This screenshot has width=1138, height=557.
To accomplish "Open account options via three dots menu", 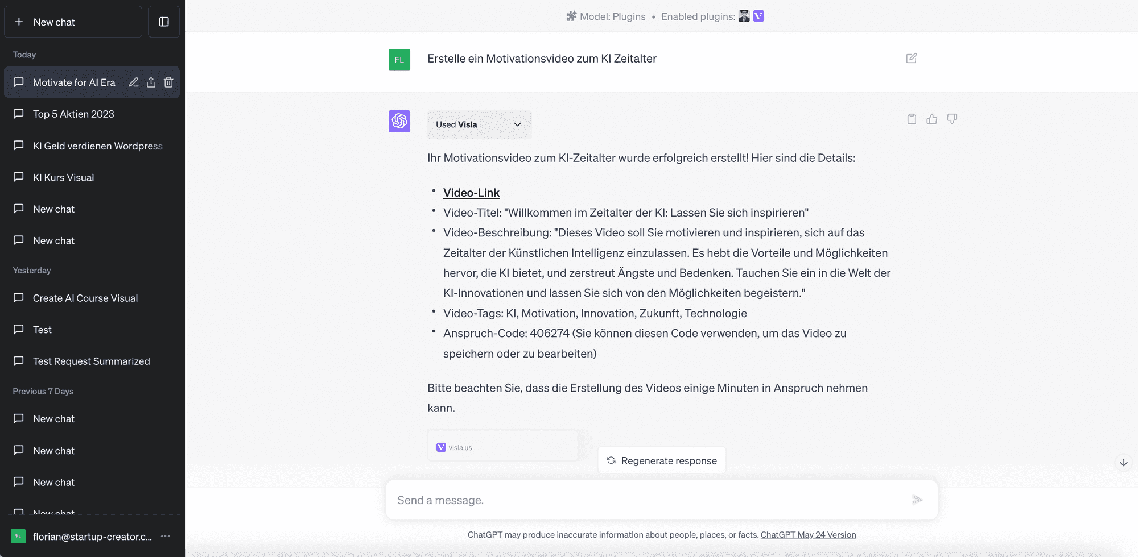I will pyautogui.click(x=166, y=536).
